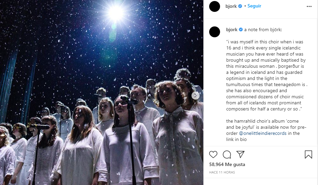This screenshot has width=318, height=185.
Task: Click the verified badge in the caption
Action: pos(241,30)
